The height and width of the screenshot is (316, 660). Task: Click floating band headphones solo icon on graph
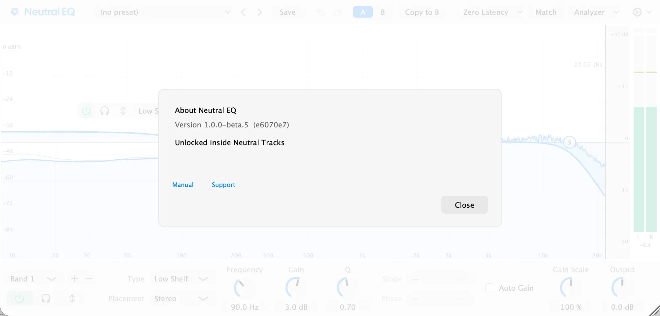(105, 111)
